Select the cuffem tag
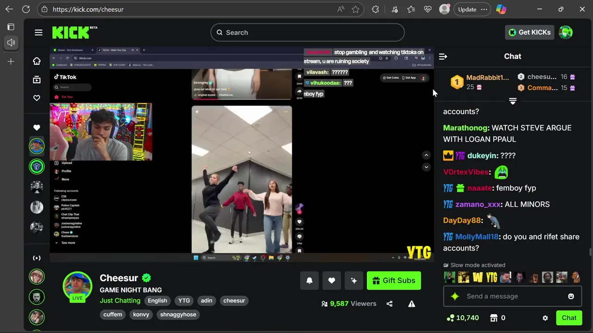The width and height of the screenshot is (593, 333). [x=113, y=314]
